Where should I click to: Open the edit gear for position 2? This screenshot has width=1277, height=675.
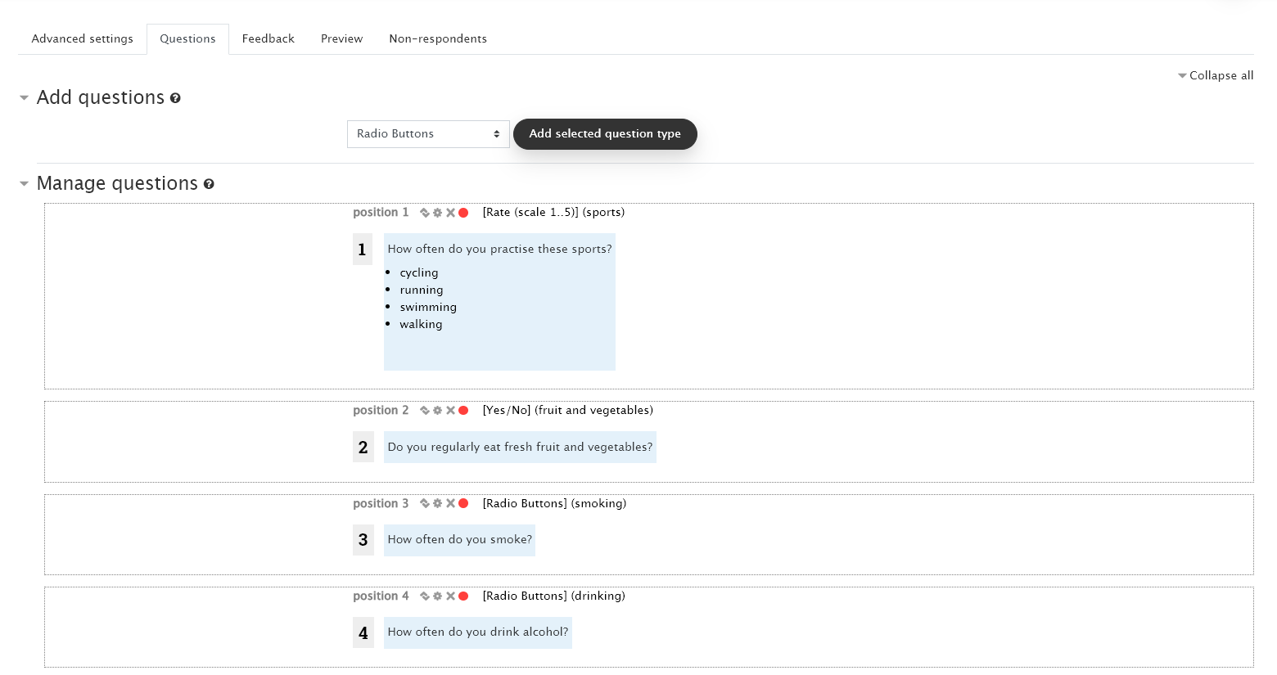[x=437, y=411]
